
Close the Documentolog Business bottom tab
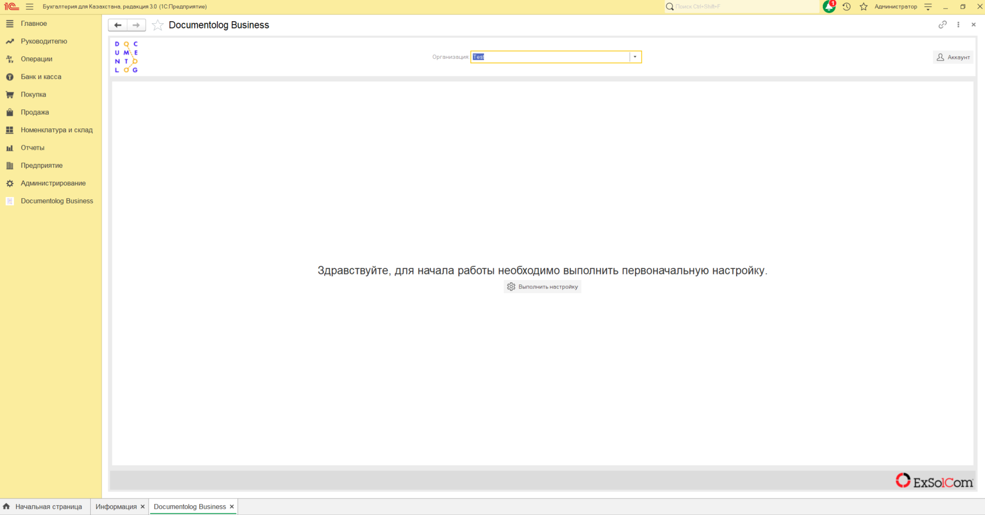pyautogui.click(x=232, y=507)
